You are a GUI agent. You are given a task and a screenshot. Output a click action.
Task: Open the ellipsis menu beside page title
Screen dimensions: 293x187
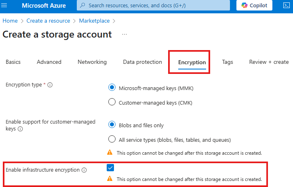(124, 34)
